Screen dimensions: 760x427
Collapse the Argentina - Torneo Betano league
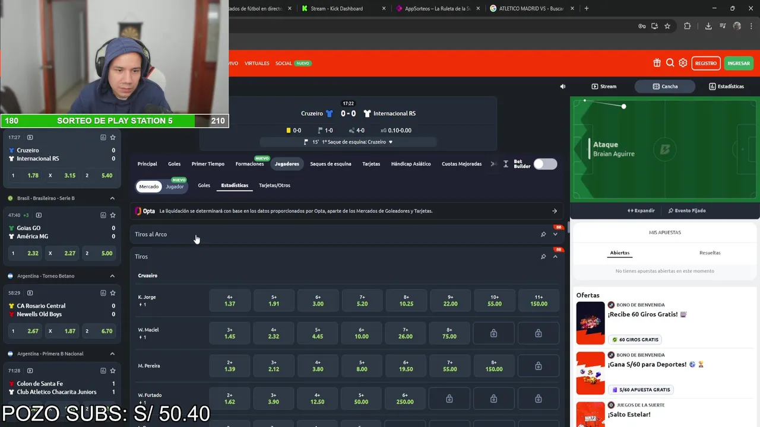pyautogui.click(x=112, y=276)
